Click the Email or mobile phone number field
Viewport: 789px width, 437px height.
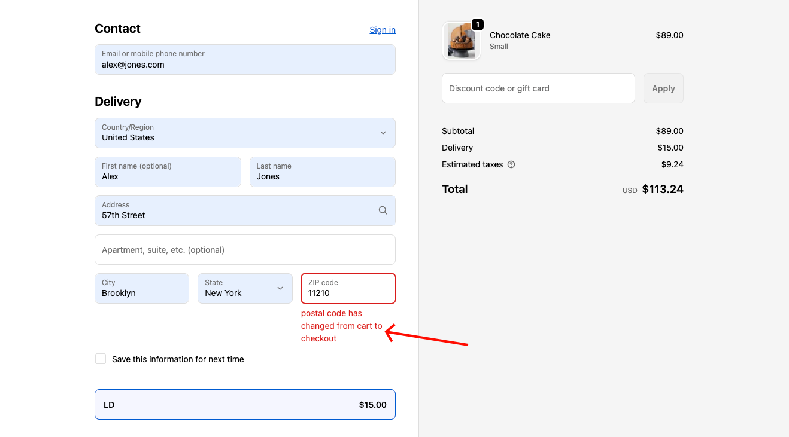tap(245, 59)
